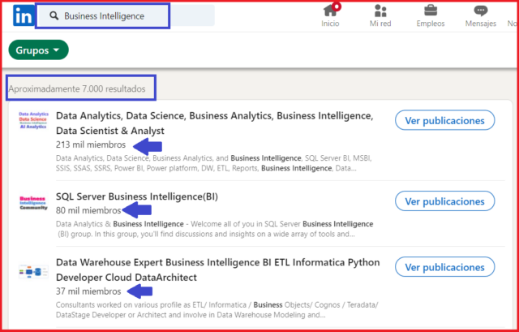
Task: View publications of the Data Analytics group
Action: point(444,121)
